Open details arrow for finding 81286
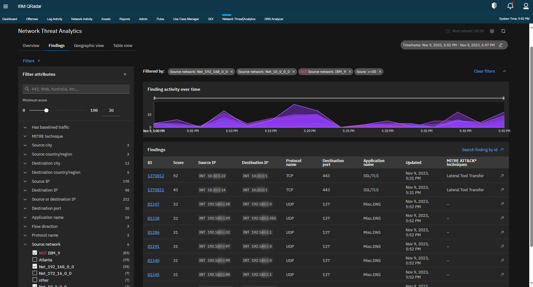Viewport: 533px width, 287px height. click(502, 232)
